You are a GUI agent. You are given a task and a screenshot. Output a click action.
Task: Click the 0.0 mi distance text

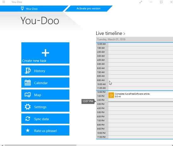[118, 97]
